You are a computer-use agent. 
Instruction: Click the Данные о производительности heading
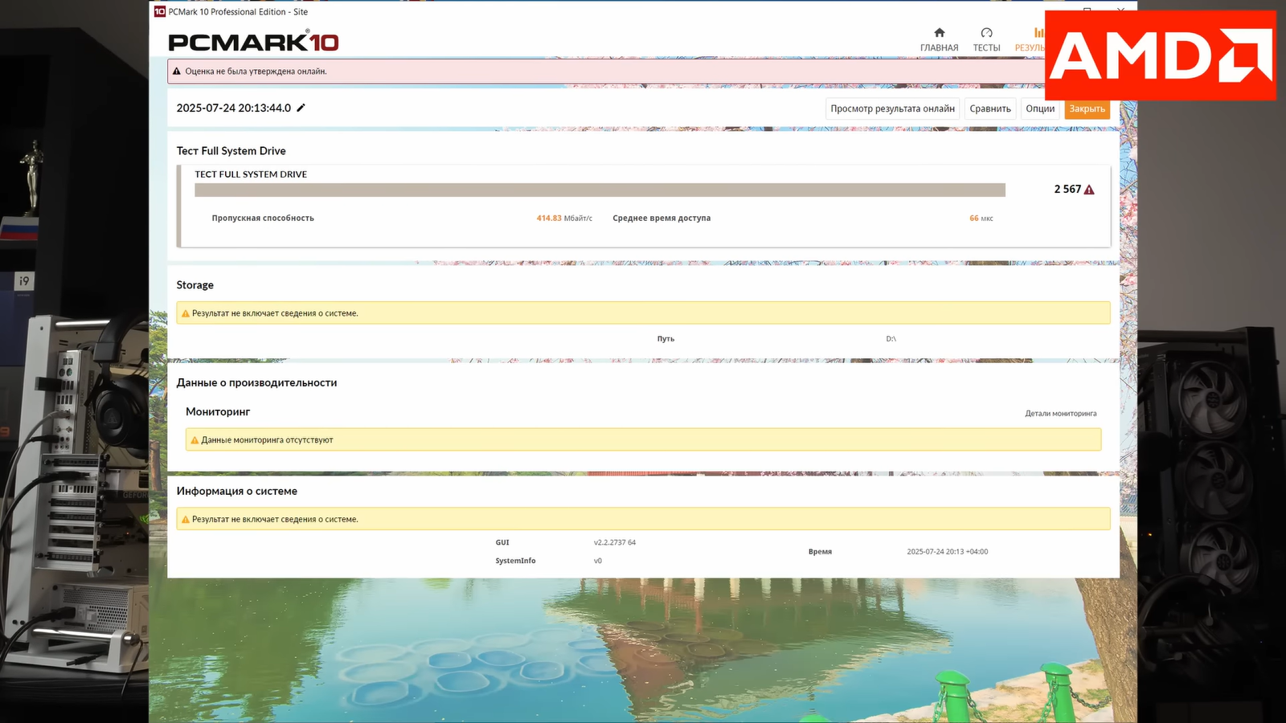(x=256, y=382)
